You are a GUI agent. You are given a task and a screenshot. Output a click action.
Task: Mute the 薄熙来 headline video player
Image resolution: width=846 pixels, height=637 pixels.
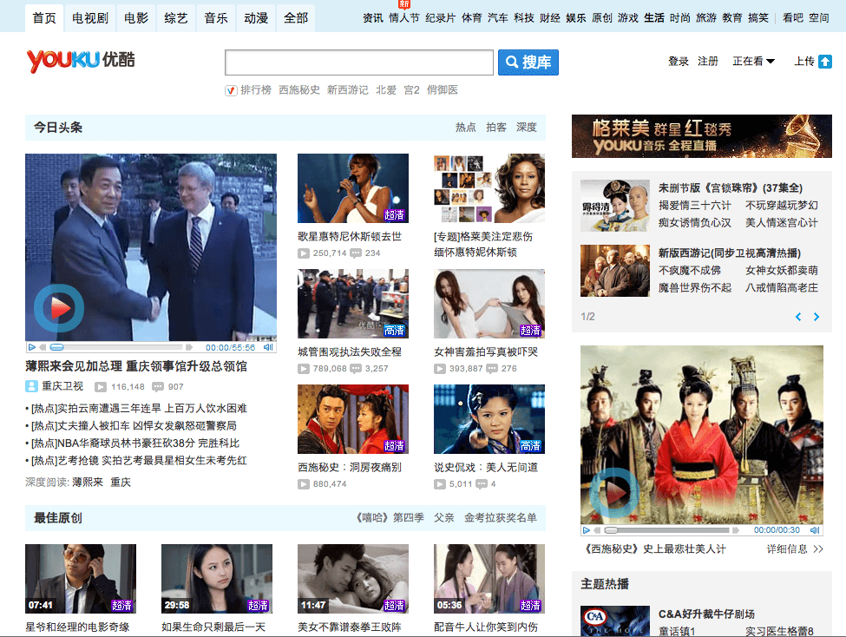pyautogui.click(x=268, y=347)
